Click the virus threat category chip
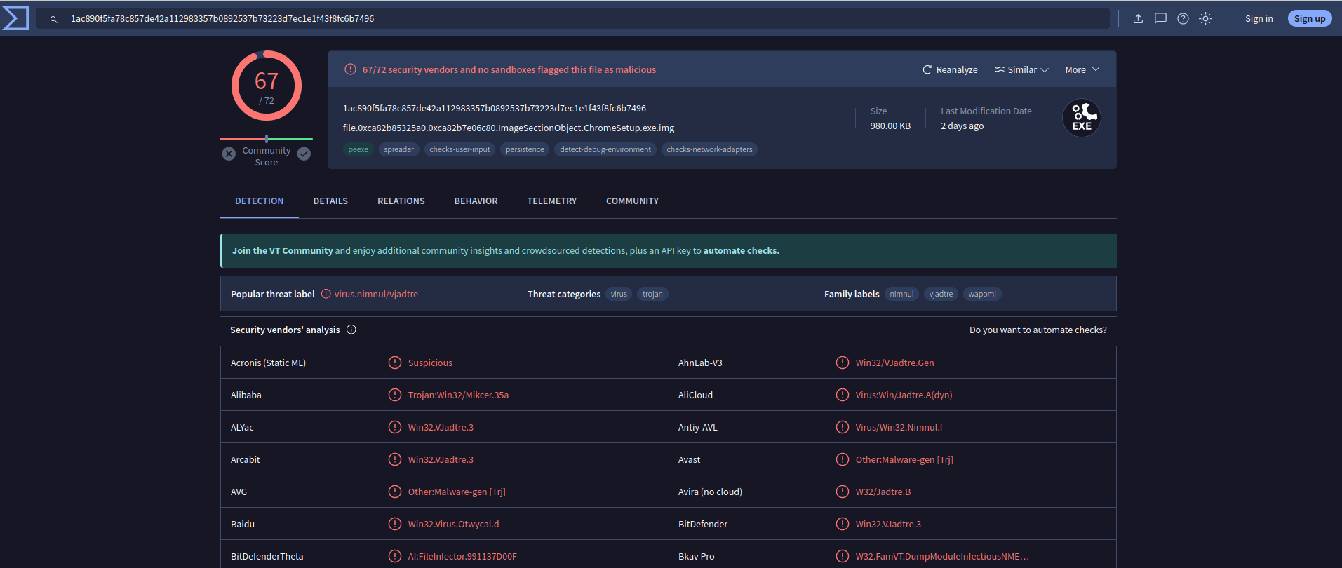The height and width of the screenshot is (568, 1342). [619, 295]
